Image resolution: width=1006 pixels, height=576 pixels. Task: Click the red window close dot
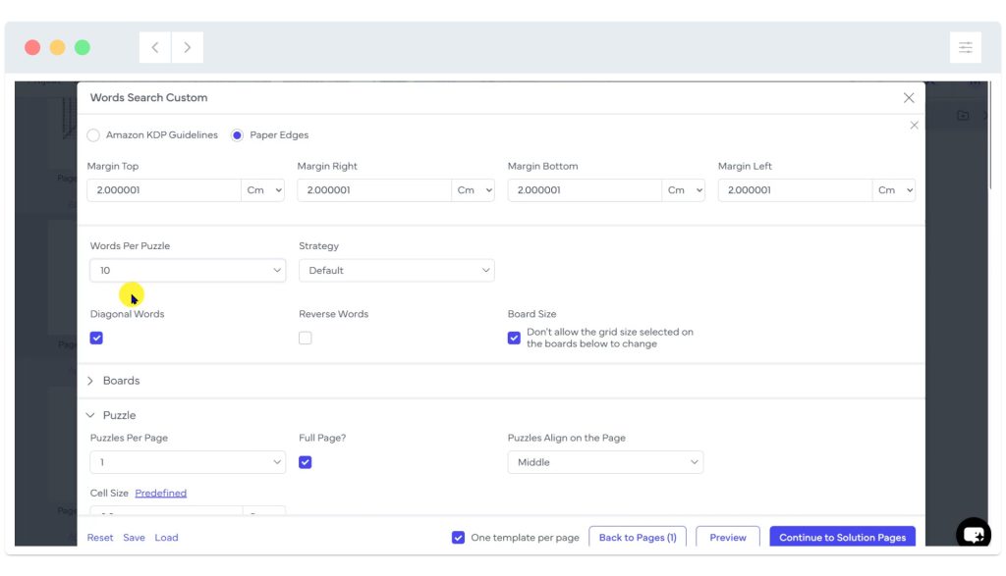(32, 47)
